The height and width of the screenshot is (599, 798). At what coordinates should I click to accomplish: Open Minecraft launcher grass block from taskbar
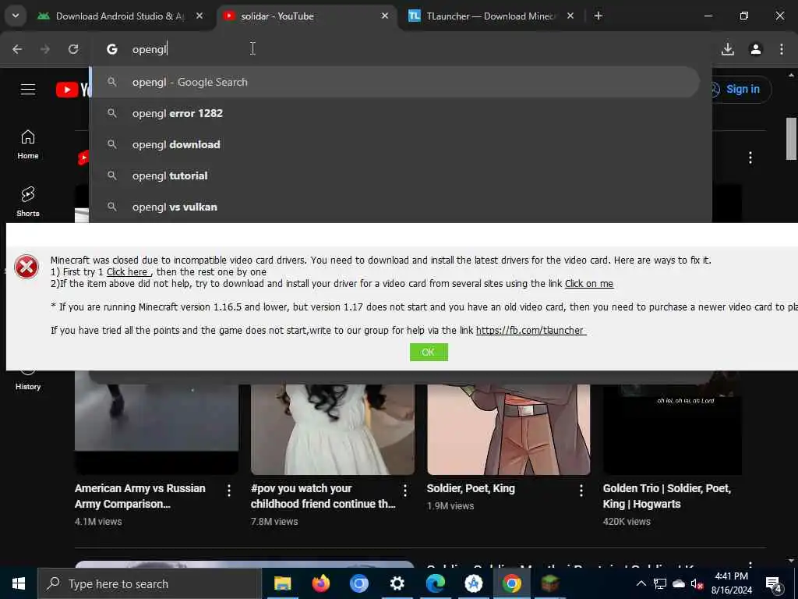point(549,583)
